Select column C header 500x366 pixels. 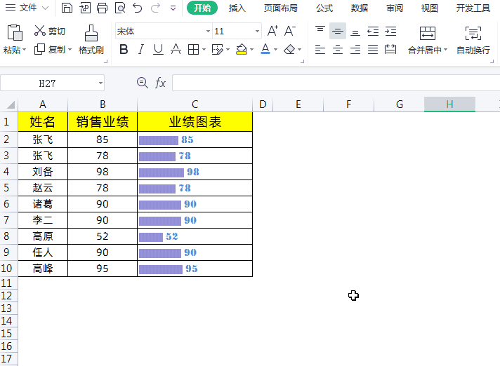pyautogui.click(x=195, y=104)
